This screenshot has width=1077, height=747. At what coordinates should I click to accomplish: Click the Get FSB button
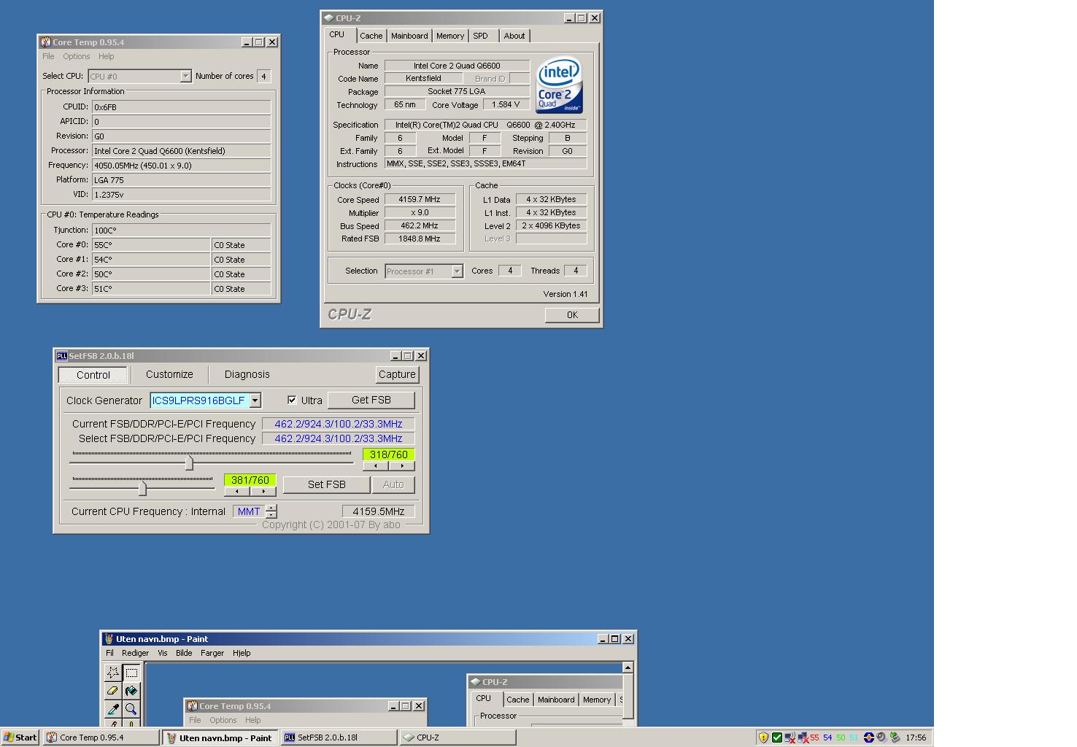pos(371,400)
